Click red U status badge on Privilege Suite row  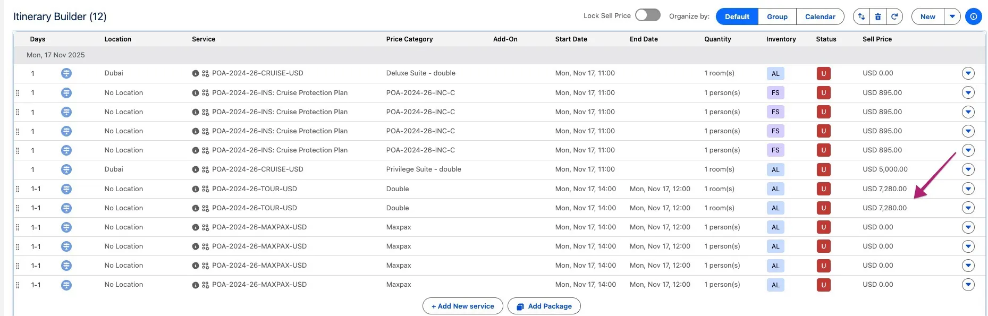[x=823, y=170]
